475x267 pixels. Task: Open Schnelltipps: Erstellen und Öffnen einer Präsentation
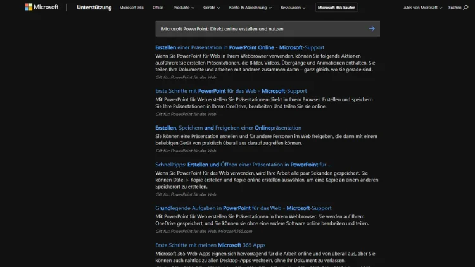coord(243,165)
